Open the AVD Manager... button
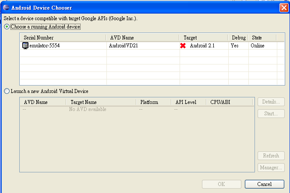290x193 pixels. point(271,168)
